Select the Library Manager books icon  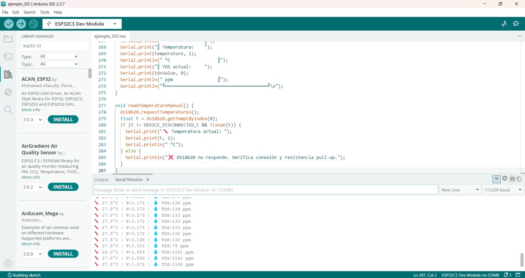[x=8, y=75]
